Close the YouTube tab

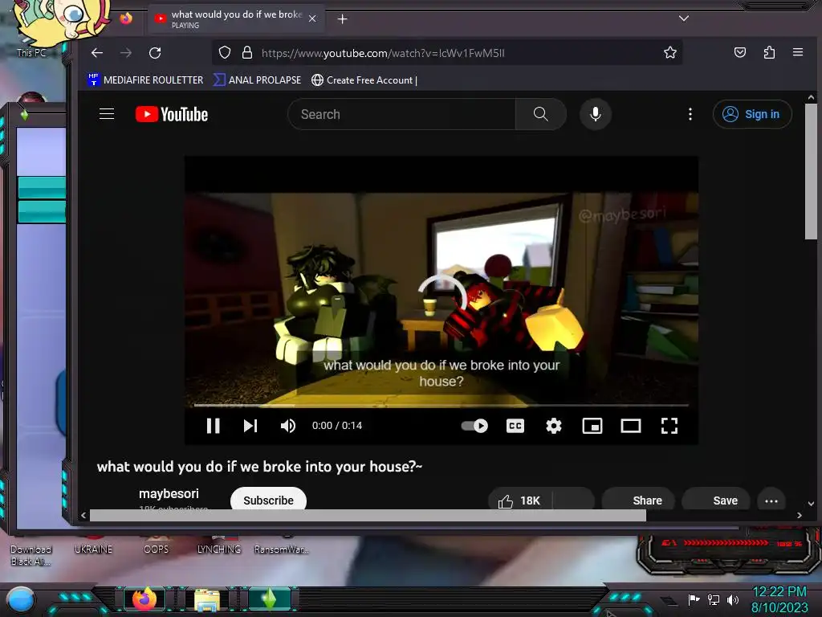point(312,19)
